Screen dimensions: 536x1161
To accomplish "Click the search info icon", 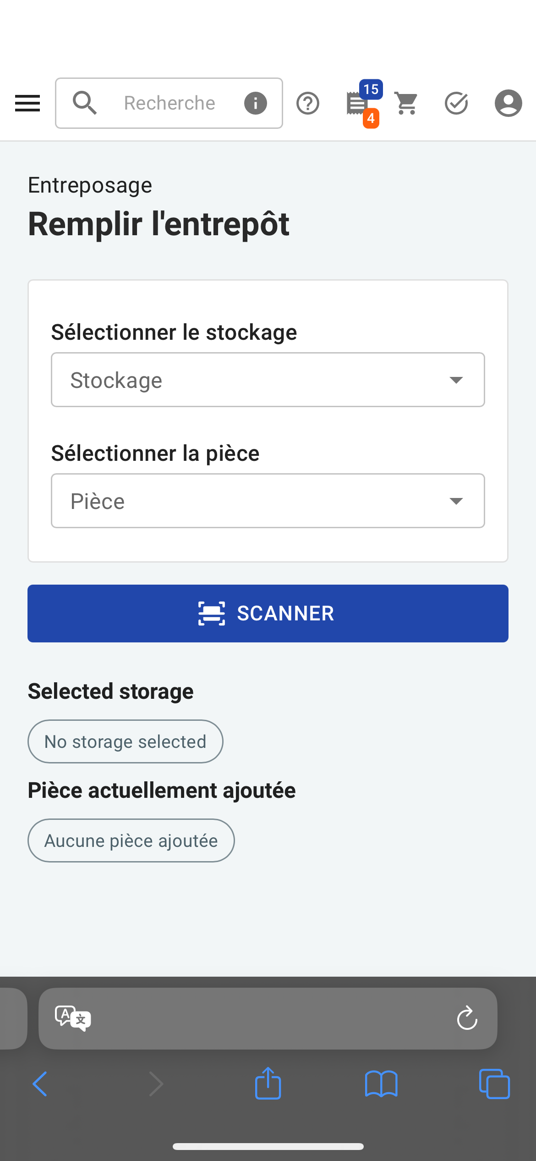I will (x=256, y=103).
